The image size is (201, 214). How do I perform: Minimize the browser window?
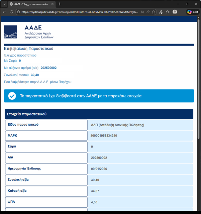point(178,4)
